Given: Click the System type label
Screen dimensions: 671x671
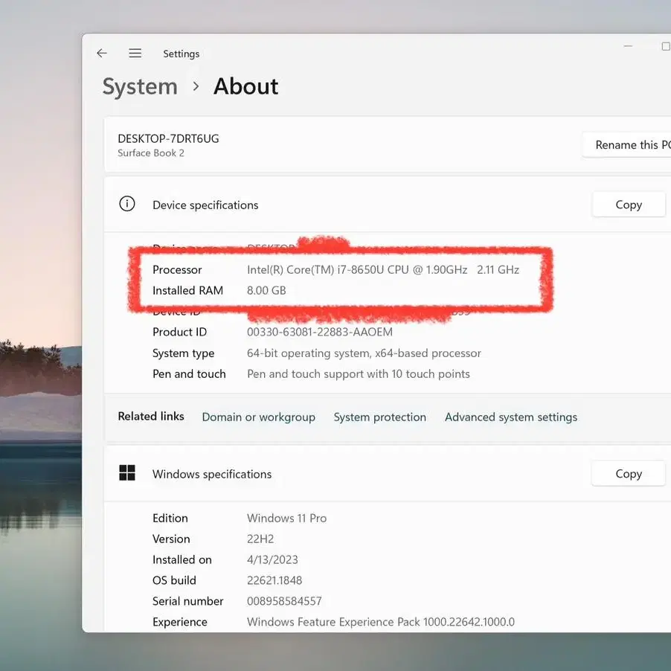Looking at the screenshot, I should click(x=183, y=353).
